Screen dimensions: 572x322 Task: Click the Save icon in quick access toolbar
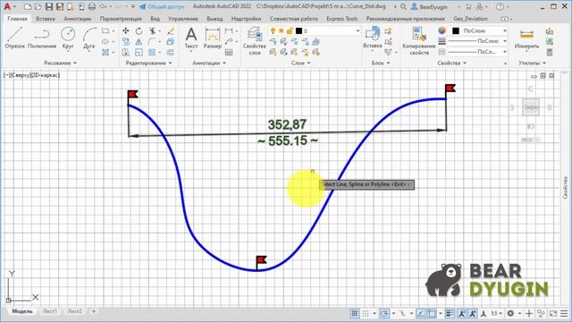pyautogui.click(x=49, y=6)
